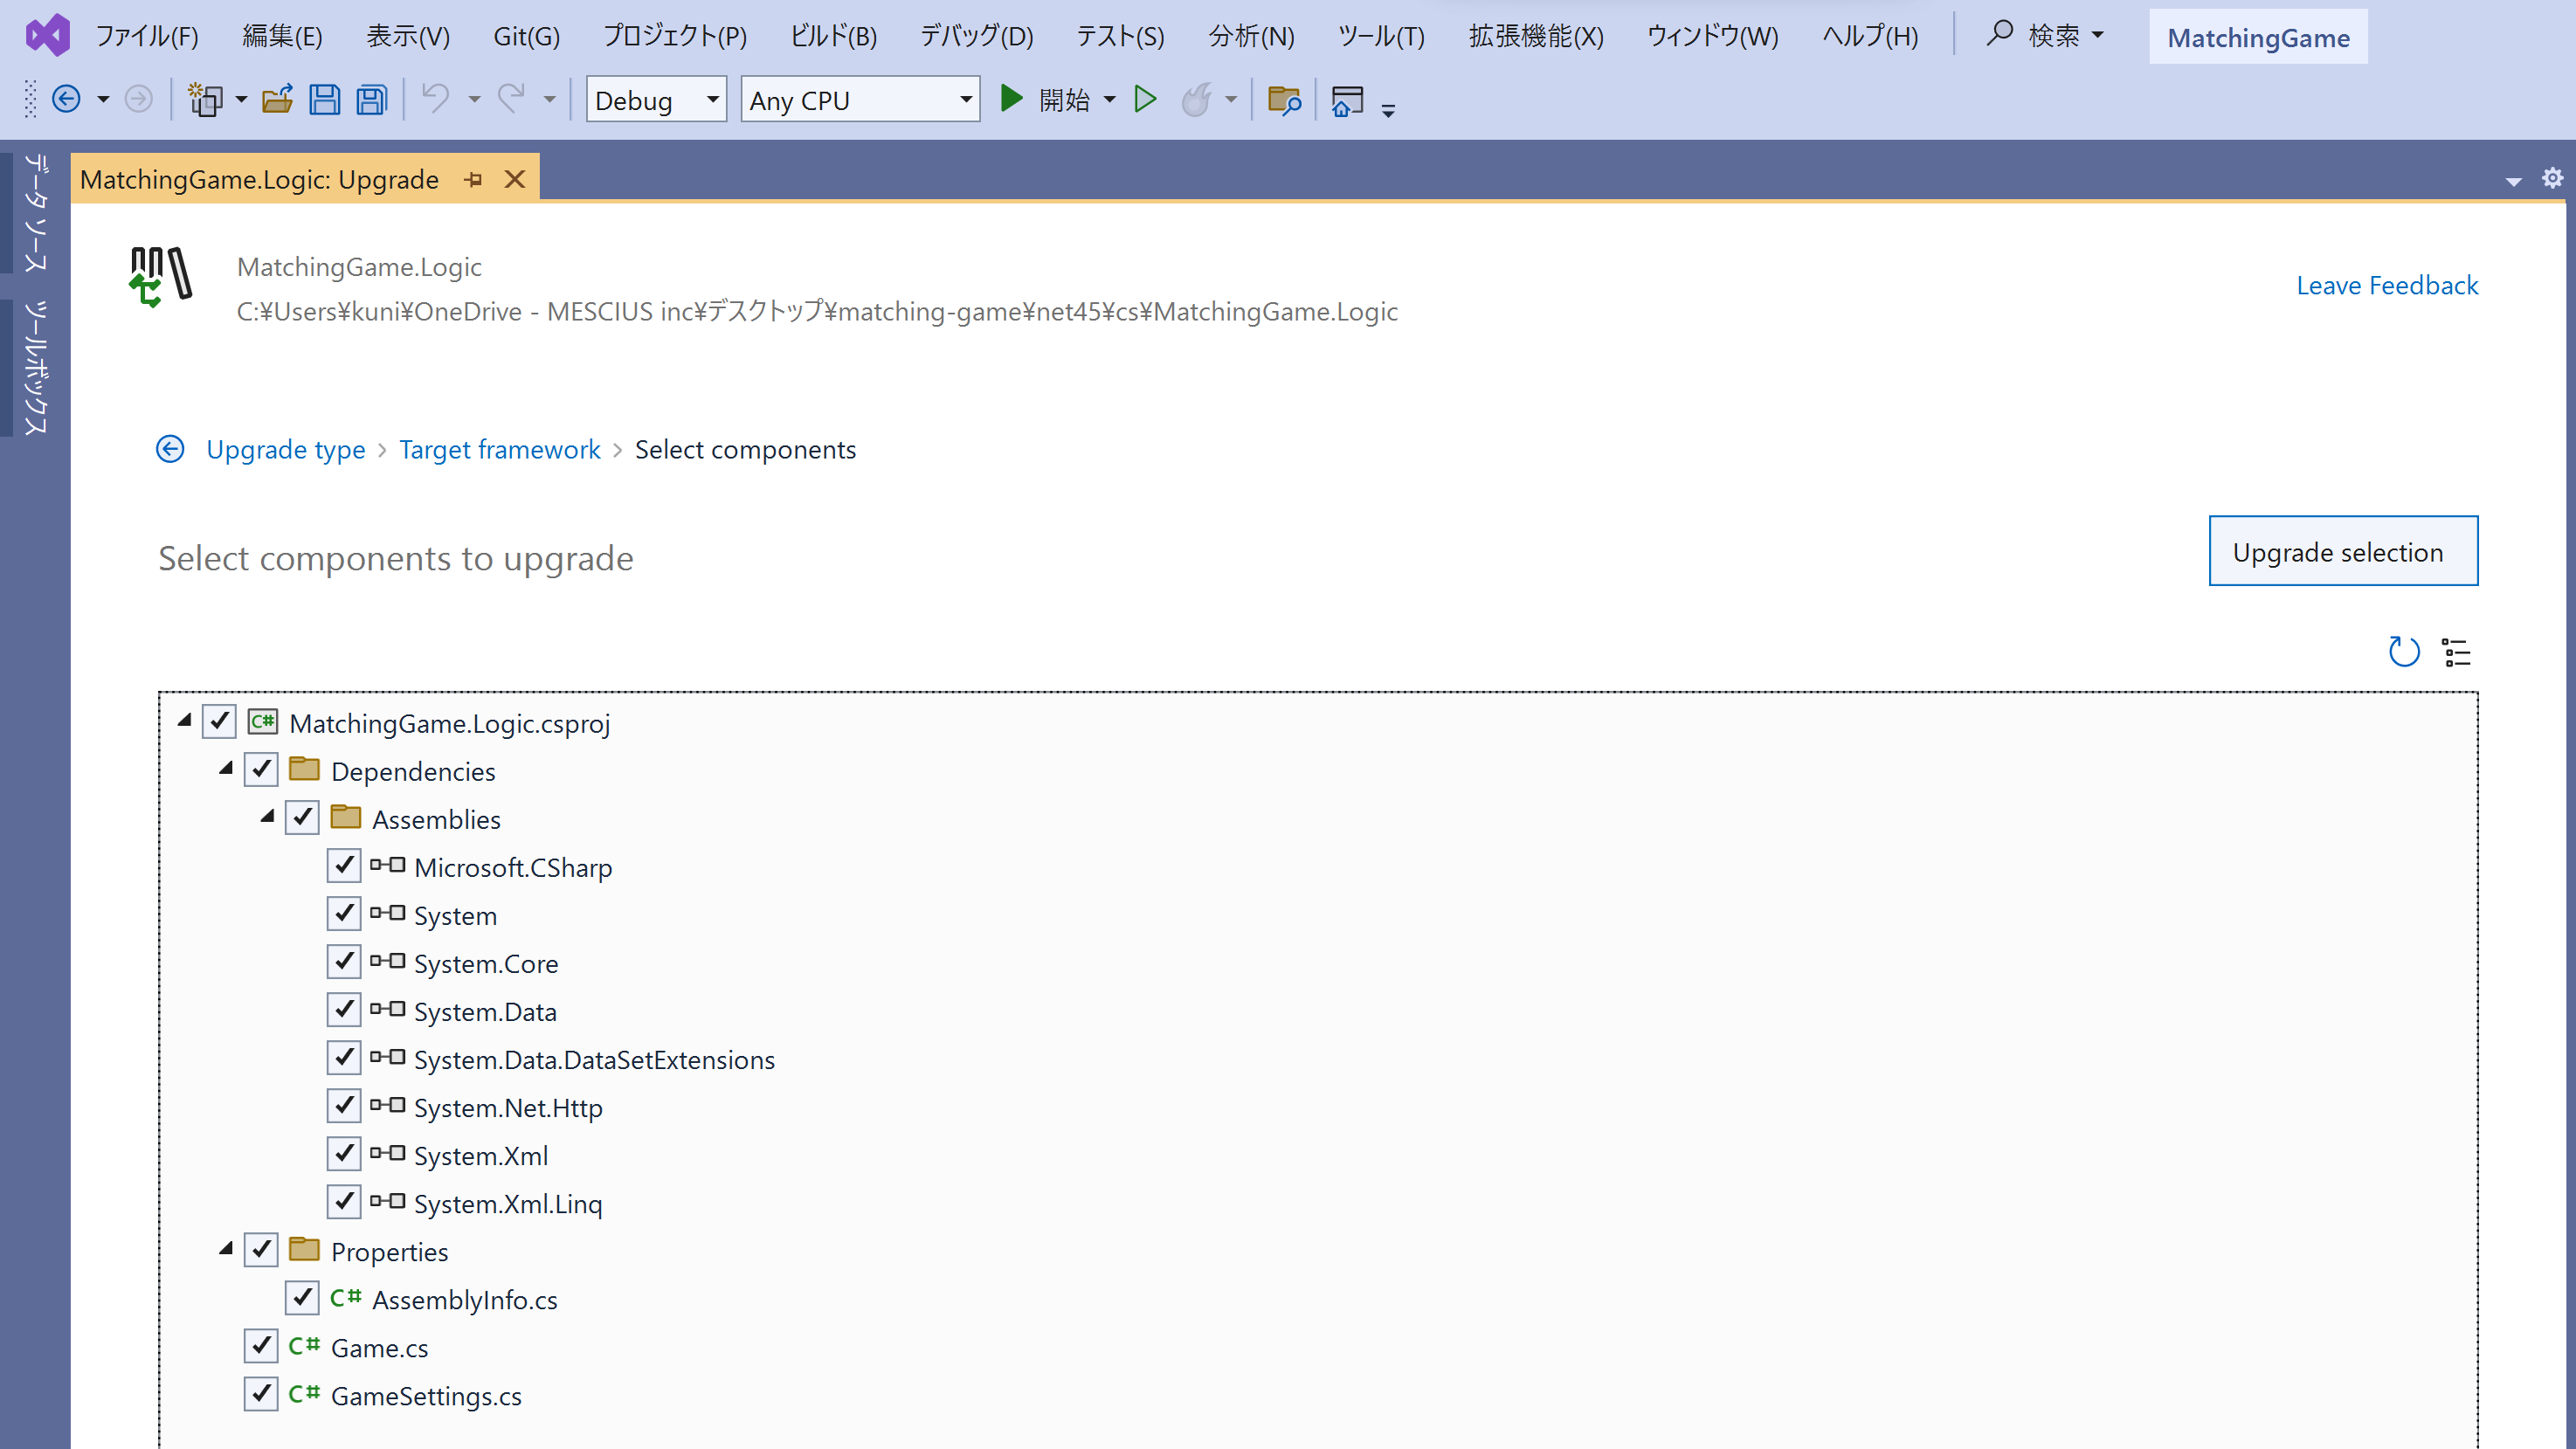The image size is (2576, 1449).
Task: Uncheck the System.Data.DataSetExtensions checkbox
Action: tap(344, 1057)
